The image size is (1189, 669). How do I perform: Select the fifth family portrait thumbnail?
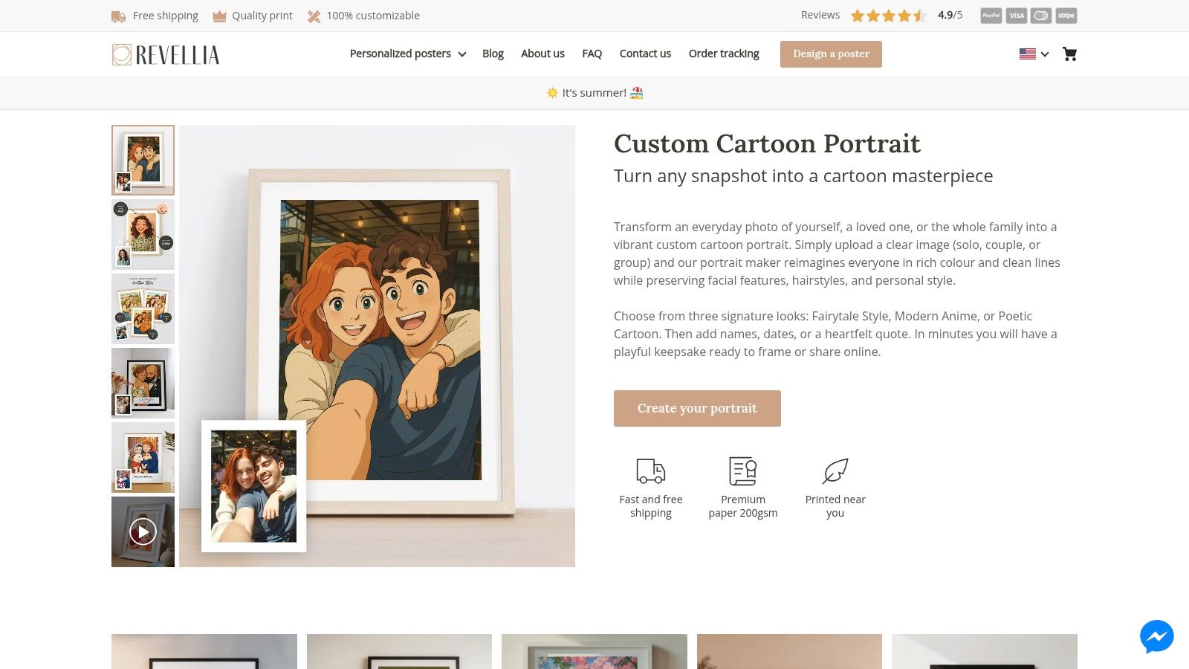(143, 457)
